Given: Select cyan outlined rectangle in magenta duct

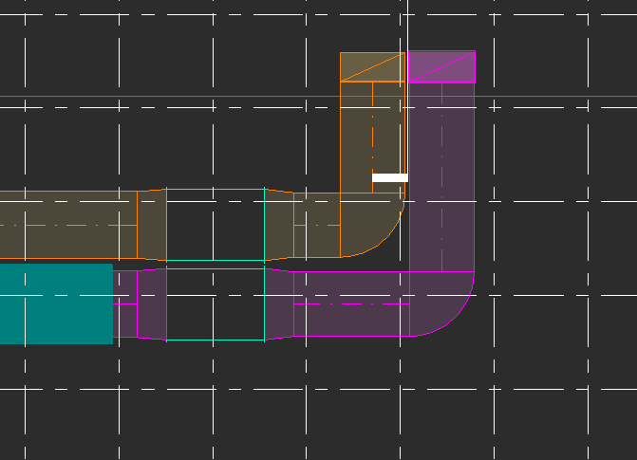Looking at the screenshot, I should coord(215,304).
